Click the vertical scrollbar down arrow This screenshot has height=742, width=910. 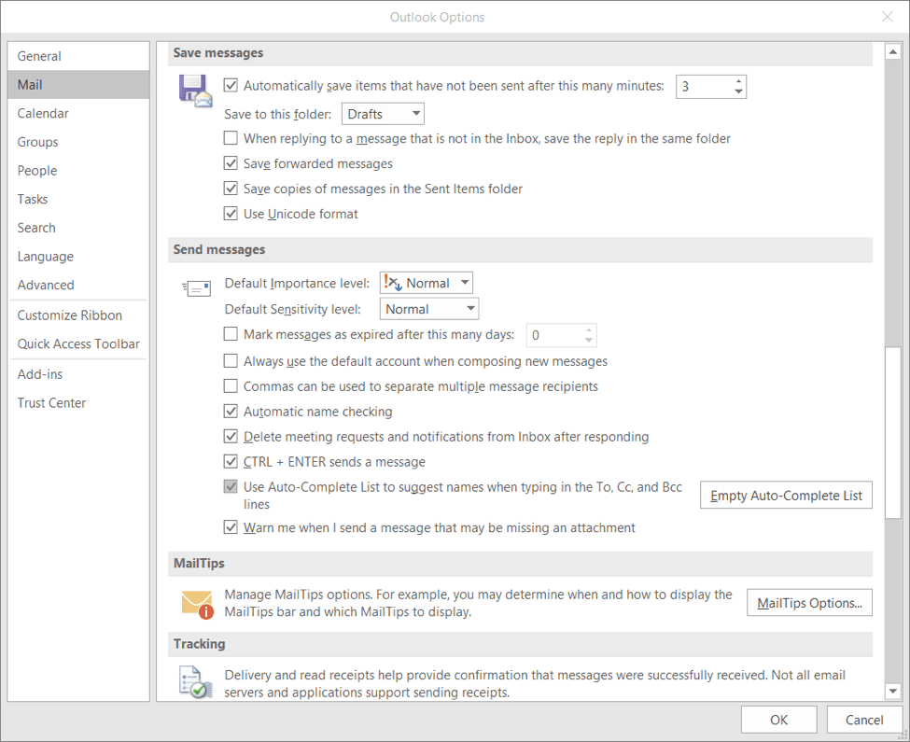pos(893,691)
